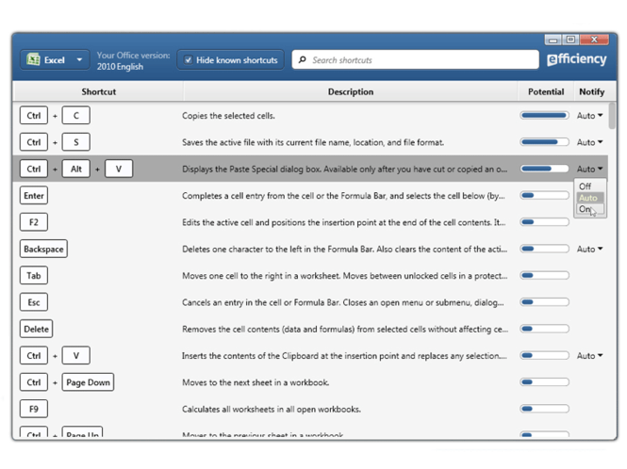Viewport: 627px width, 469px height.
Task: Select 'Saves the active file' description
Action: click(313, 142)
